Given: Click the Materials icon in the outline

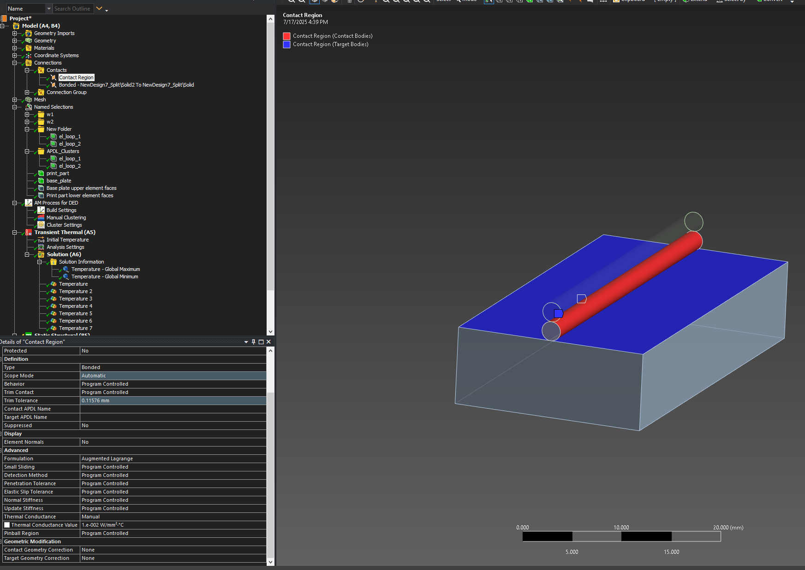Looking at the screenshot, I should [x=29, y=48].
